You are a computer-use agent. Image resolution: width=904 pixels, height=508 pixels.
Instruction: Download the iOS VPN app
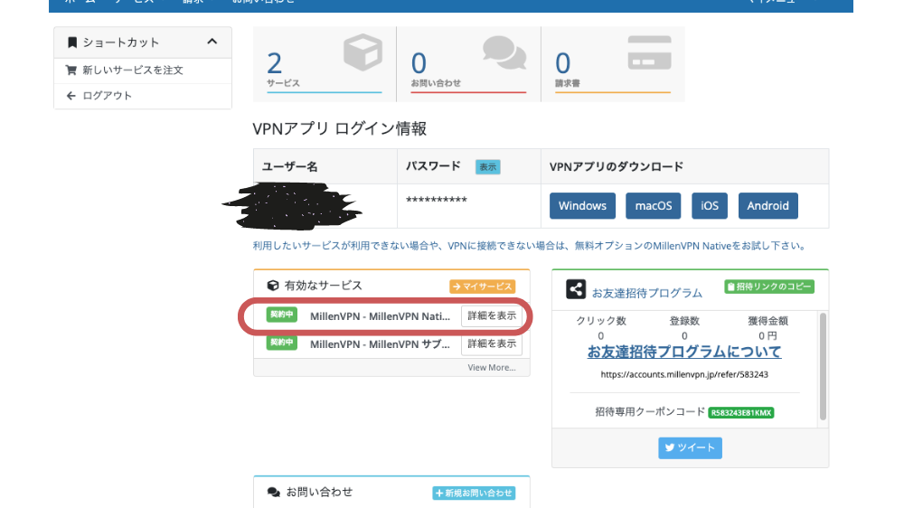(709, 206)
